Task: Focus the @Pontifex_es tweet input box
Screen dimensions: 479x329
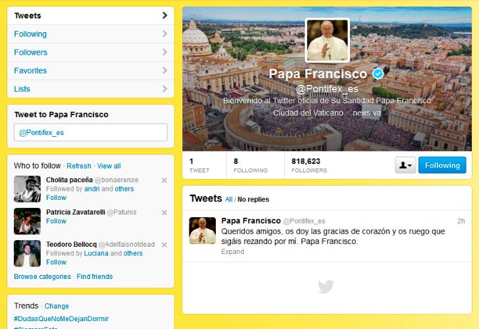Action: coord(91,132)
